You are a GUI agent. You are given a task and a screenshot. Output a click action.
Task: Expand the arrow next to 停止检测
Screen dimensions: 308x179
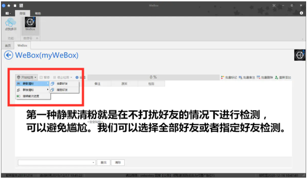click(x=71, y=77)
